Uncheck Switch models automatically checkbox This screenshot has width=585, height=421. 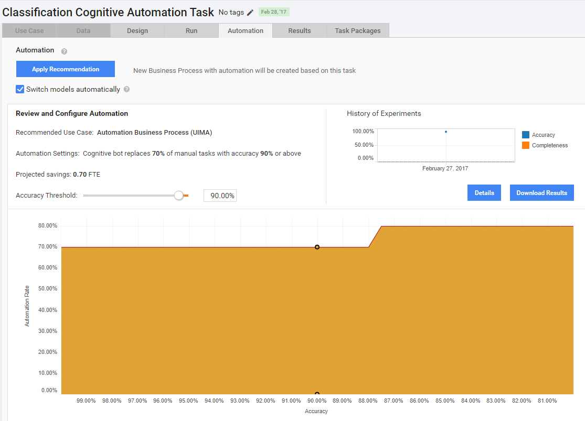coord(20,89)
